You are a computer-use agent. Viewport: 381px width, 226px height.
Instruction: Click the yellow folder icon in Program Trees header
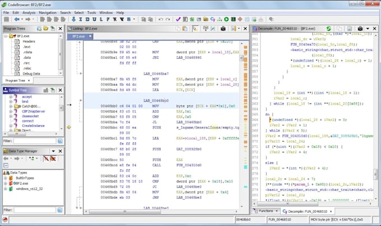click(46, 29)
